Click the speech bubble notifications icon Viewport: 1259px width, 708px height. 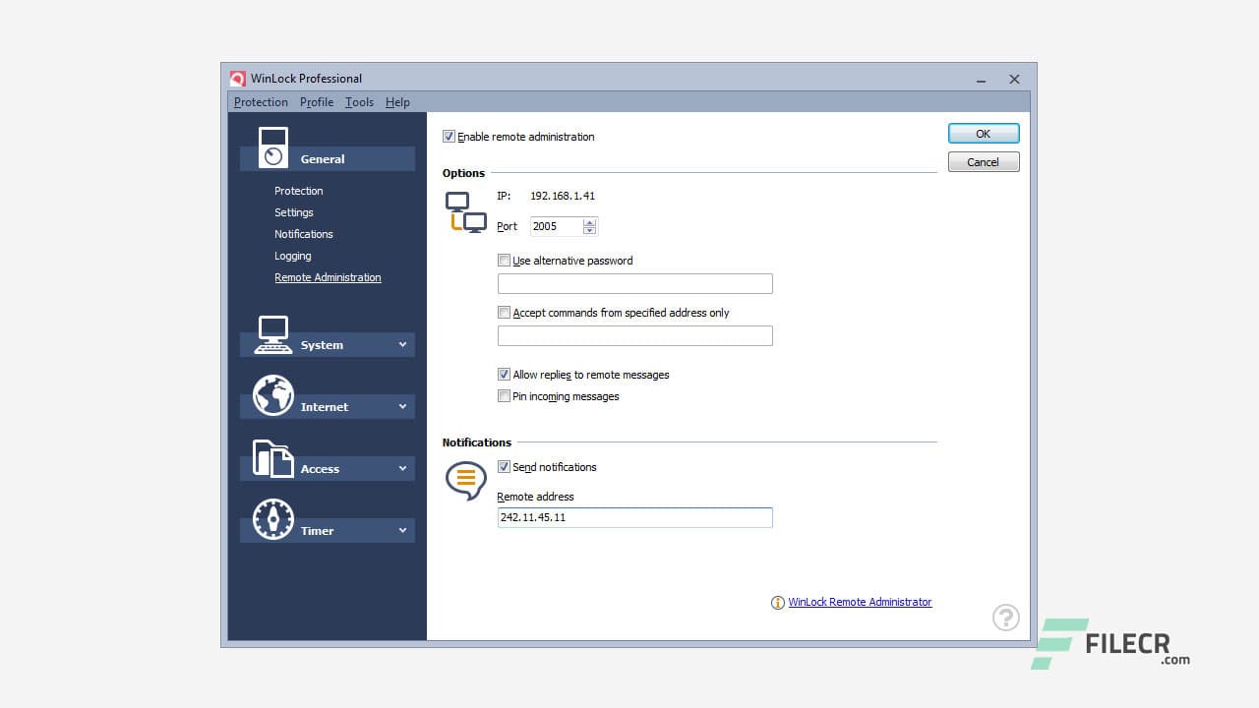(x=463, y=481)
